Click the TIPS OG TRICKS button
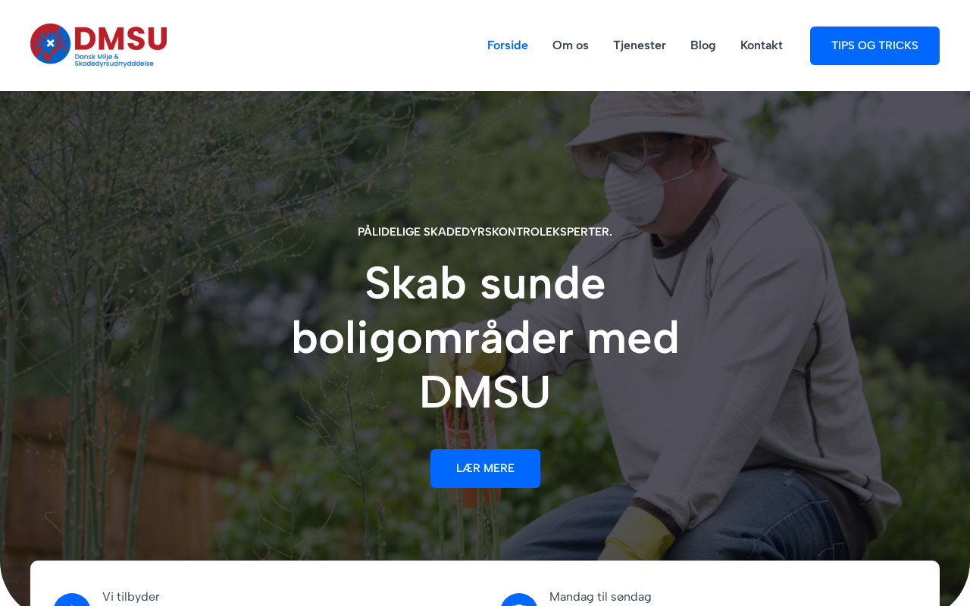 point(875,45)
